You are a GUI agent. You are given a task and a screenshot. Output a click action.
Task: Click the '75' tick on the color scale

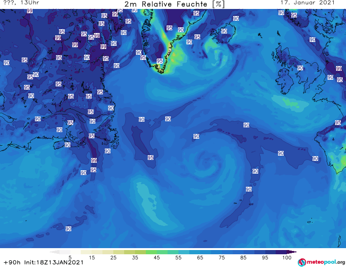point(221,258)
